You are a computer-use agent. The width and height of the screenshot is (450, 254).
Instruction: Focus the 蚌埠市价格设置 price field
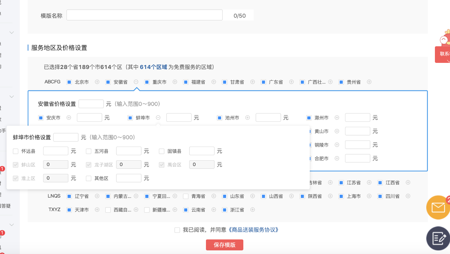tap(66, 137)
